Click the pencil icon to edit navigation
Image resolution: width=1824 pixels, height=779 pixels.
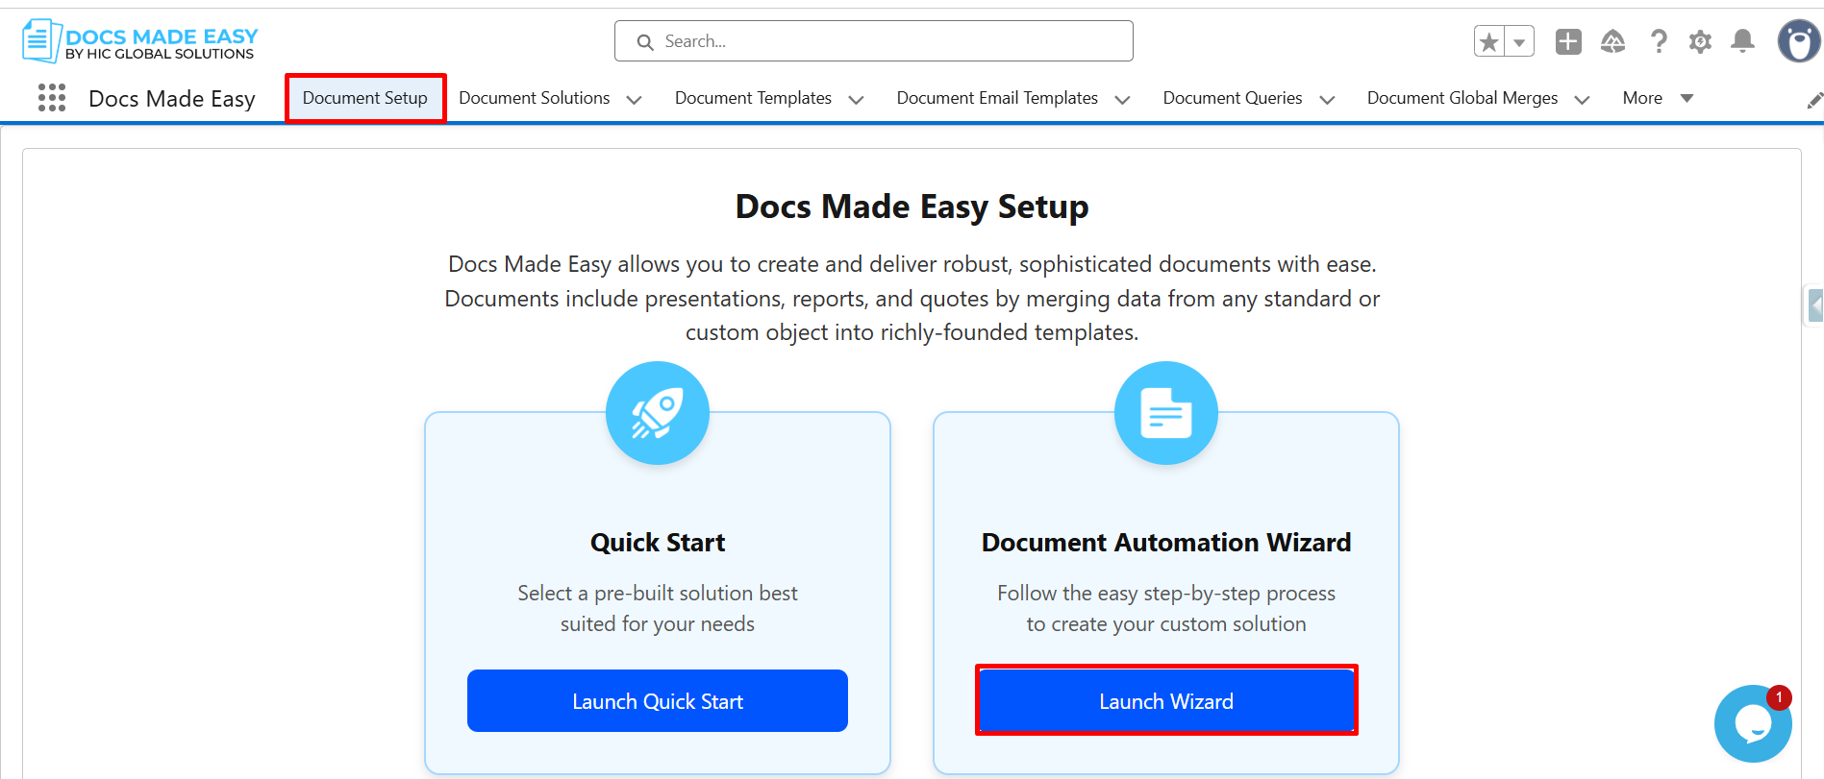(x=1814, y=100)
